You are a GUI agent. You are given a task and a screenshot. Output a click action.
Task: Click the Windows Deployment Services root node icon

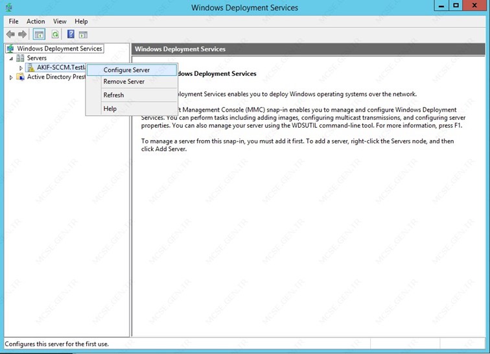[10, 49]
